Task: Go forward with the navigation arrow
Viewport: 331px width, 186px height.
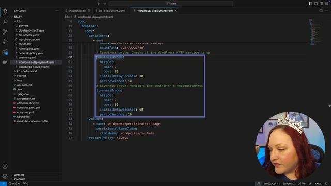Action: tap(104, 4)
